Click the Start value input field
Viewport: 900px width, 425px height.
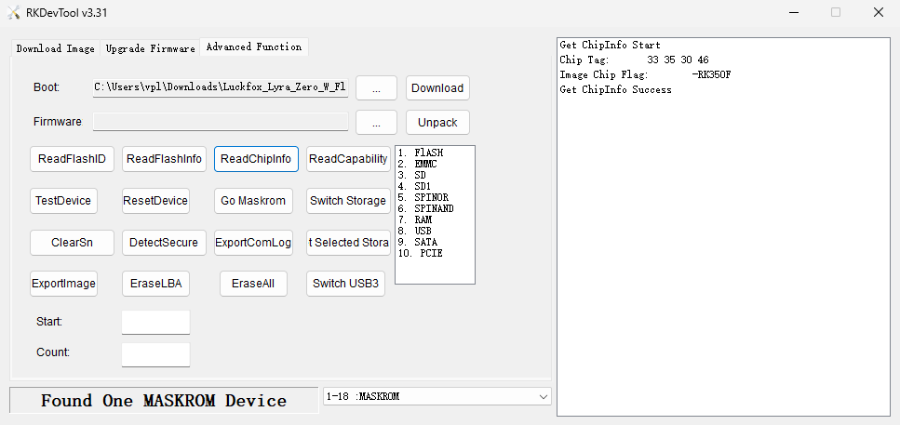(155, 322)
